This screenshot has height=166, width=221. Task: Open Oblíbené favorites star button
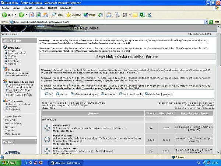click(x=73, y=15)
